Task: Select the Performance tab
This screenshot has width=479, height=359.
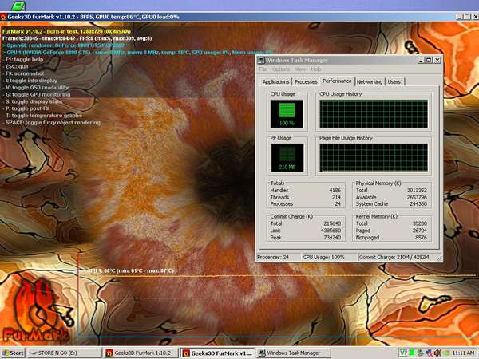Action: 337,81
